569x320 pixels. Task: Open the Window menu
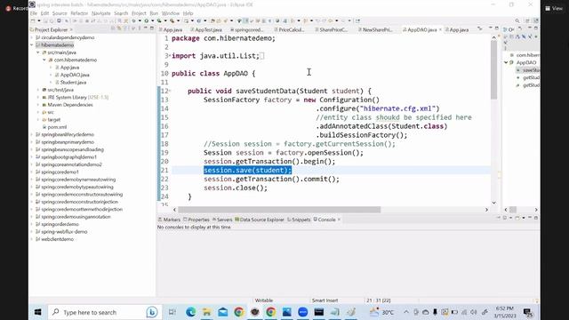170,13
